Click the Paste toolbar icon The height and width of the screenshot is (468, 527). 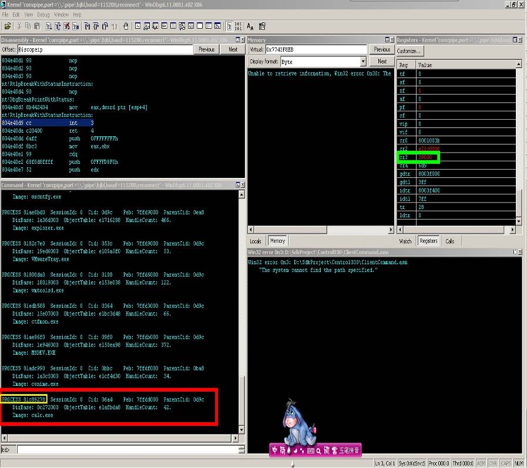pyautogui.click(x=37, y=26)
